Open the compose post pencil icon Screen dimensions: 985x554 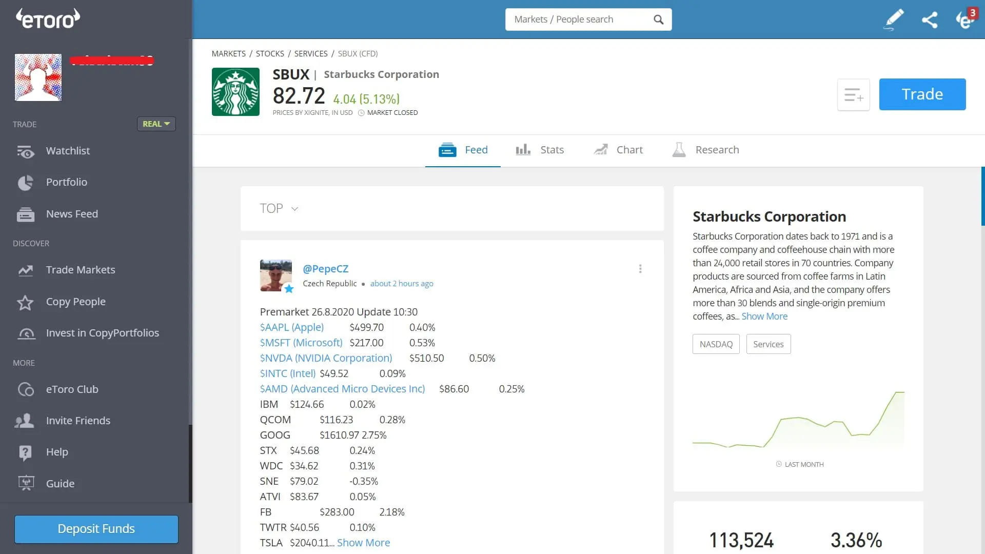tap(893, 19)
